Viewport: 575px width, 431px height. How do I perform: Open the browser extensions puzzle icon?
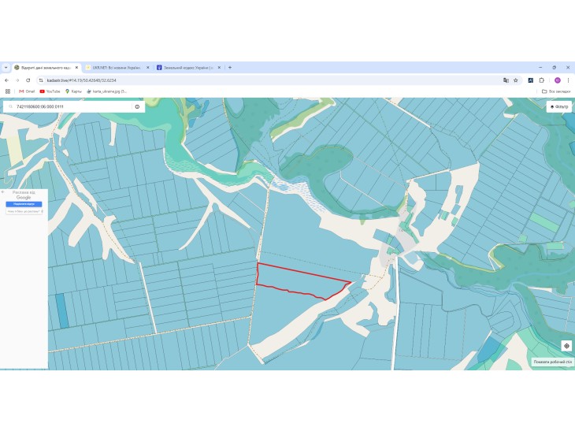(x=542, y=80)
